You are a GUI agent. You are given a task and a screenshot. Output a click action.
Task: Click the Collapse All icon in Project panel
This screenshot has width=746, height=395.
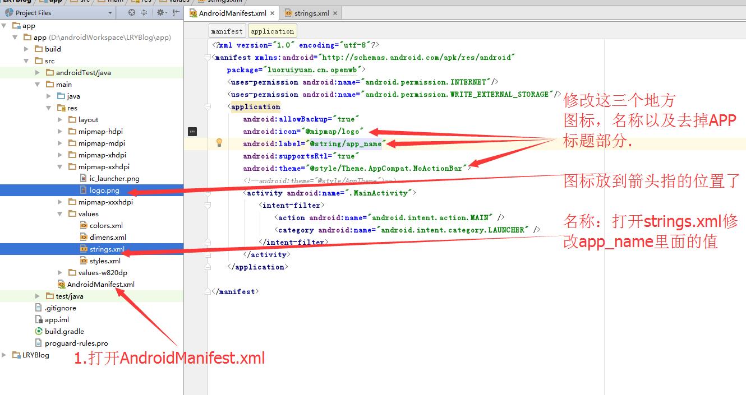(144, 12)
